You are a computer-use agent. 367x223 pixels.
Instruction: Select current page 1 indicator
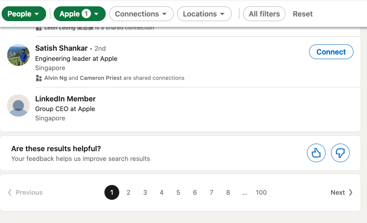coord(112,192)
